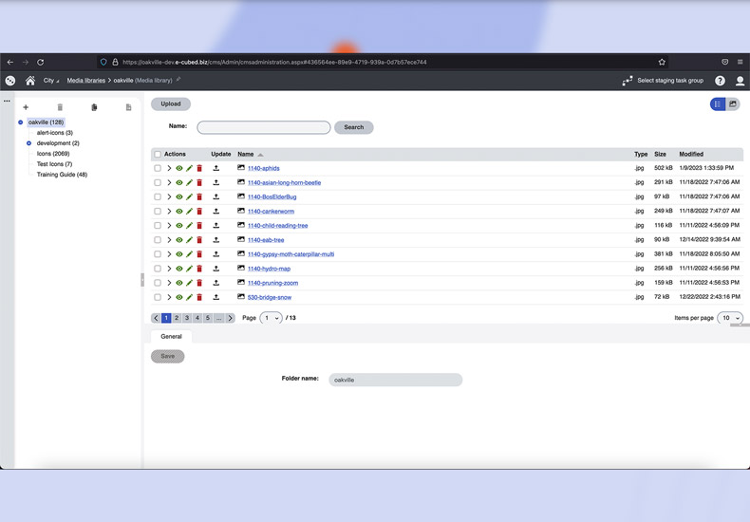
Task: Switch to thumbnail view mode
Action: pyautogui.click(x=733, y=104)
